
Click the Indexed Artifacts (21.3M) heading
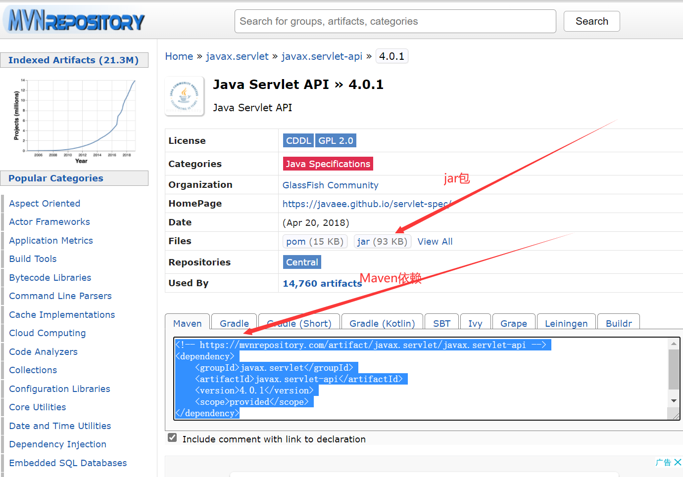click(x=74, y=60)
